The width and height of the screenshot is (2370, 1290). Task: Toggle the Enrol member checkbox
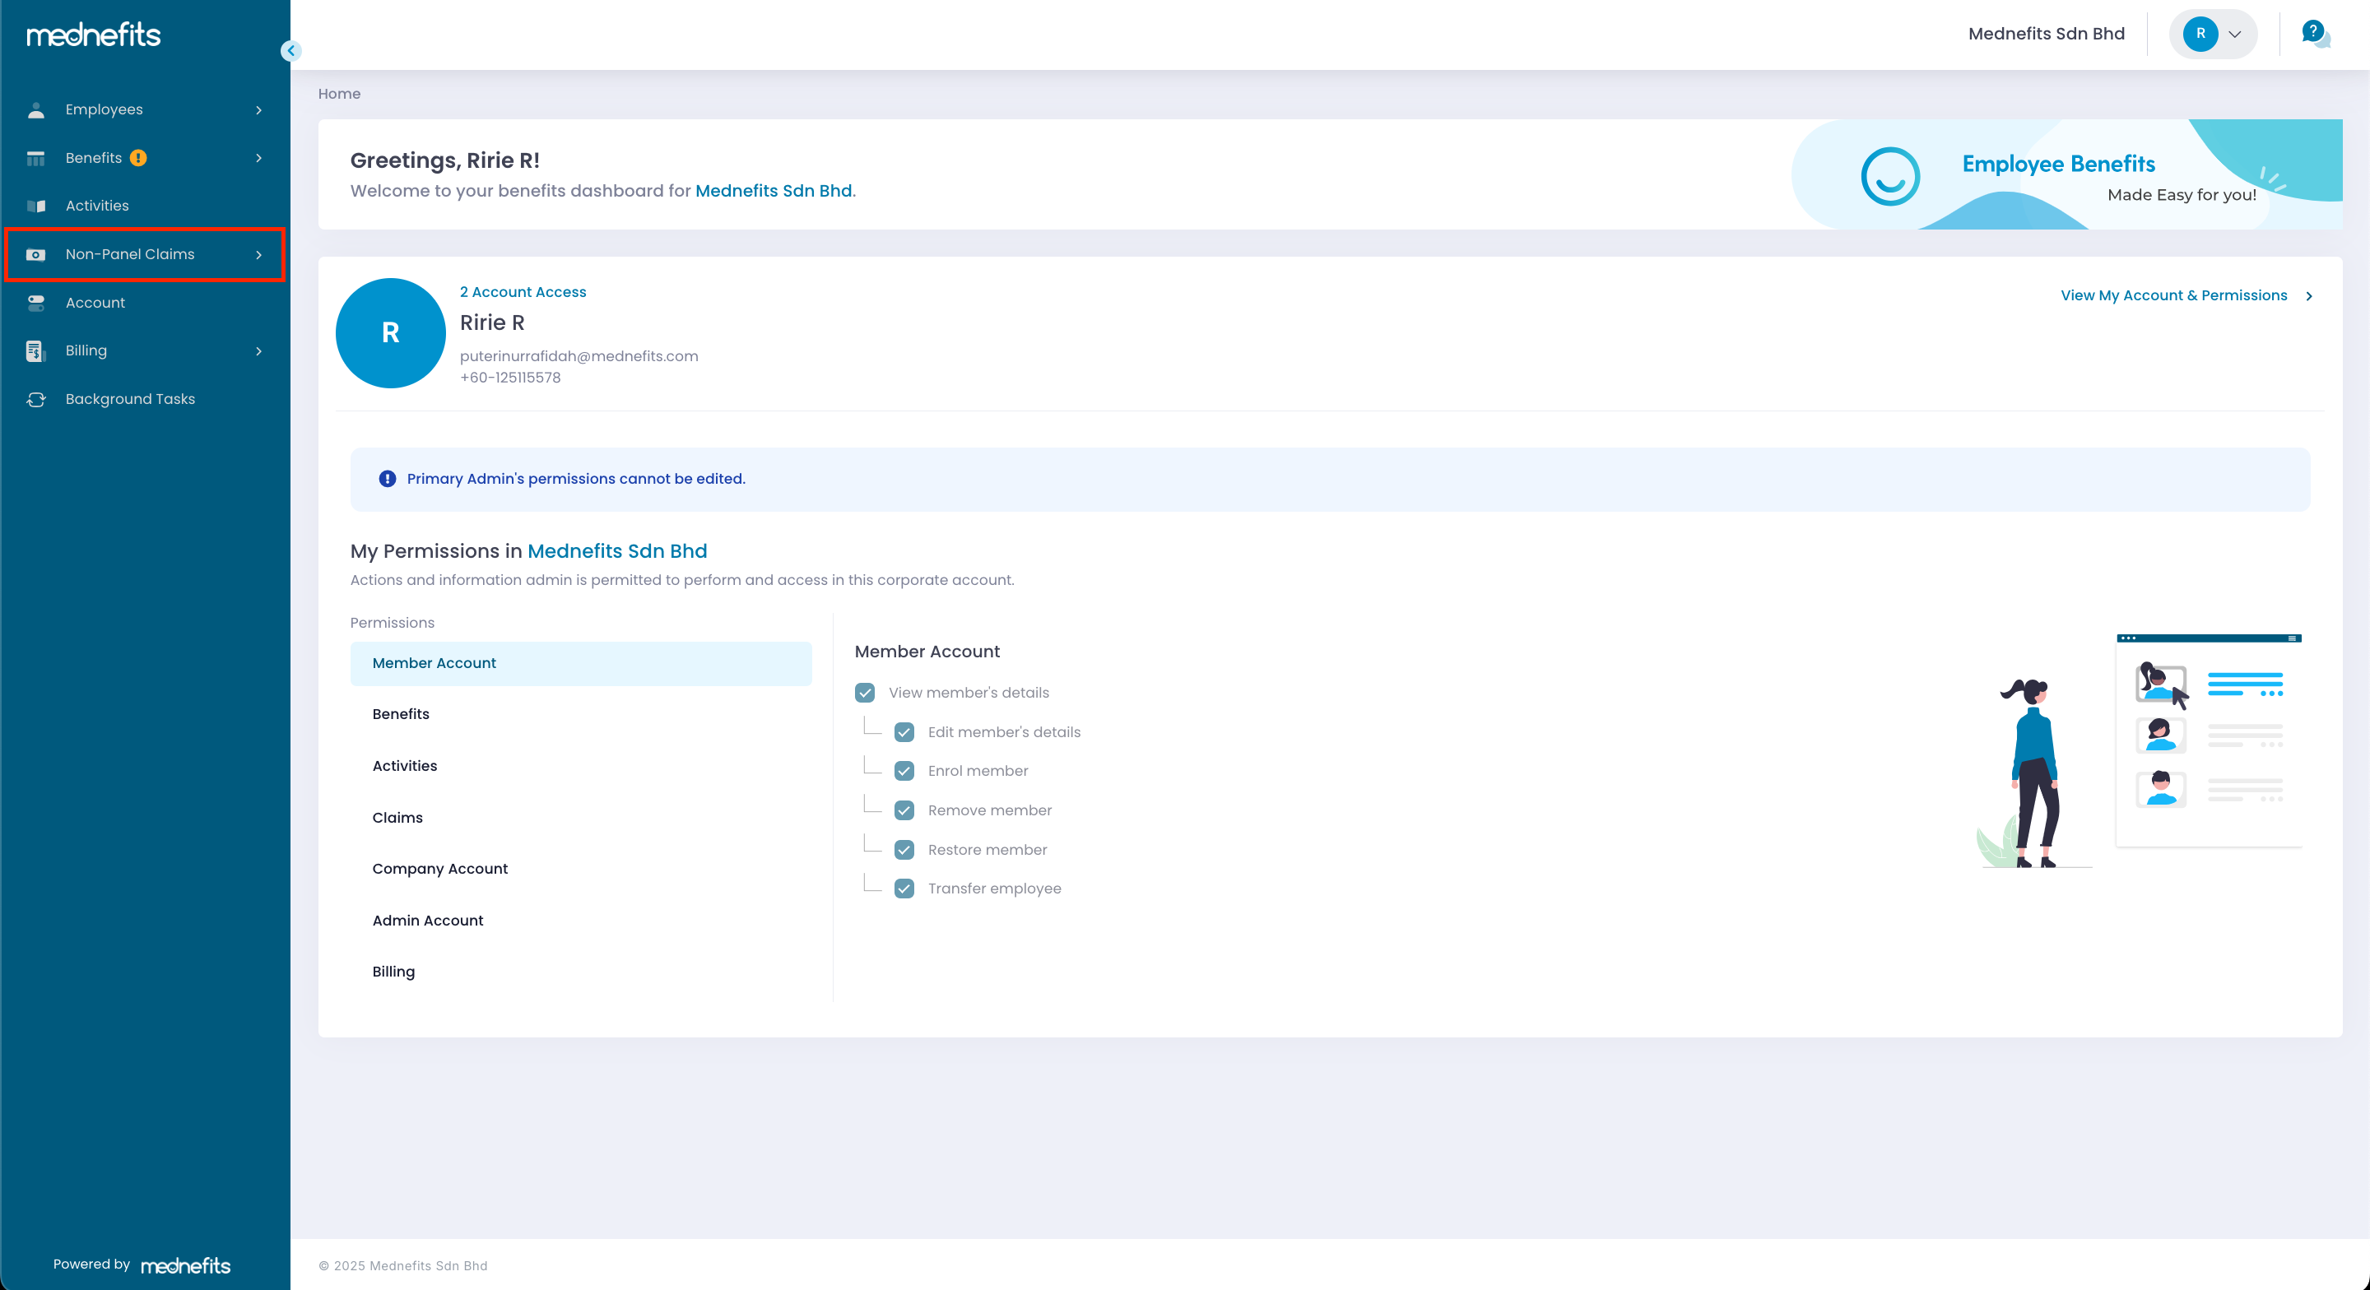coord(904,771)
